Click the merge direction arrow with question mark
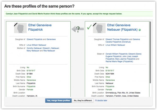 coord(78,29)
